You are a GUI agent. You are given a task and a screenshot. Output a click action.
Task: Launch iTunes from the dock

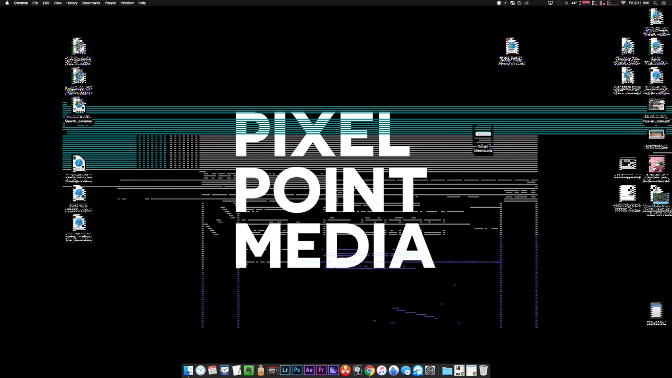pyautogui.click(x=381, y=370)
